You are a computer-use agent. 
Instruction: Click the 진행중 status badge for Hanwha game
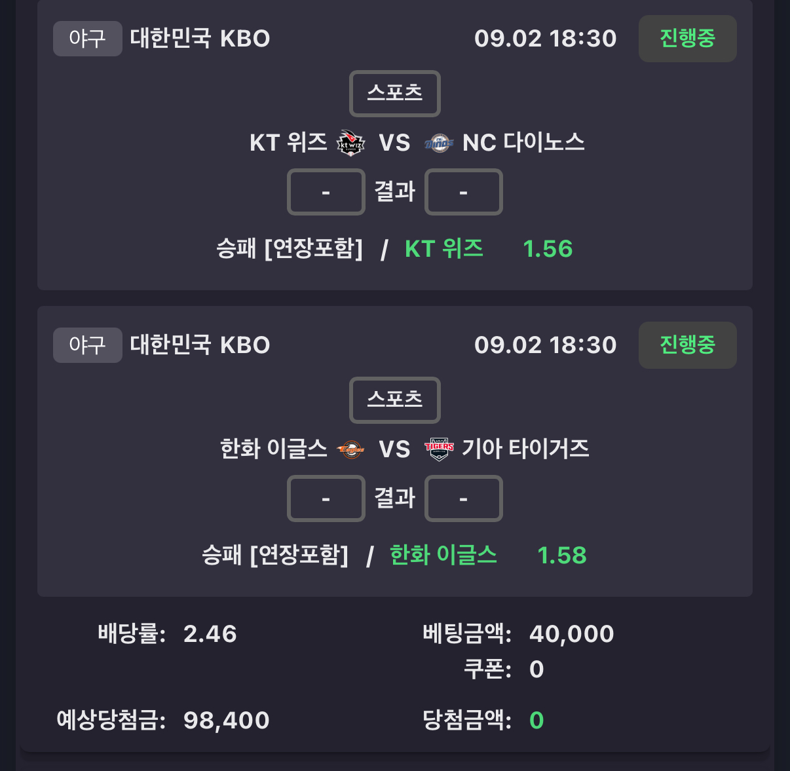tap(688, 345)
